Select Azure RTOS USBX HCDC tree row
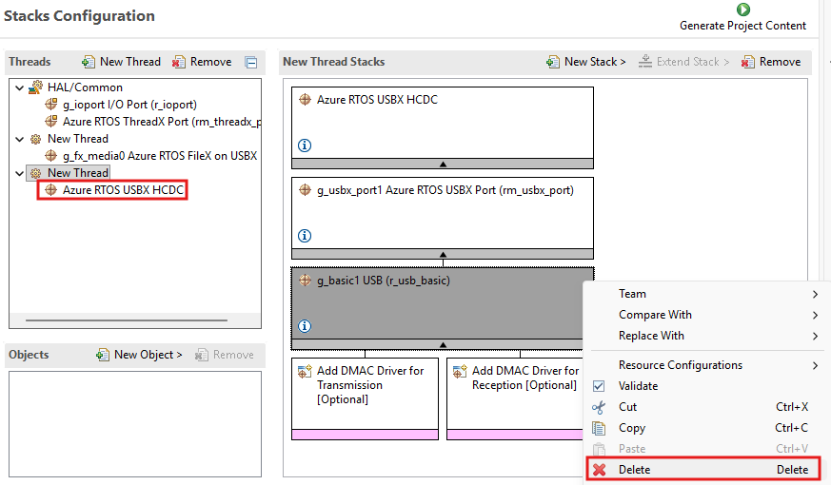Image resolution: width=831 pixels, height=485 pixels. coord(114,189)
